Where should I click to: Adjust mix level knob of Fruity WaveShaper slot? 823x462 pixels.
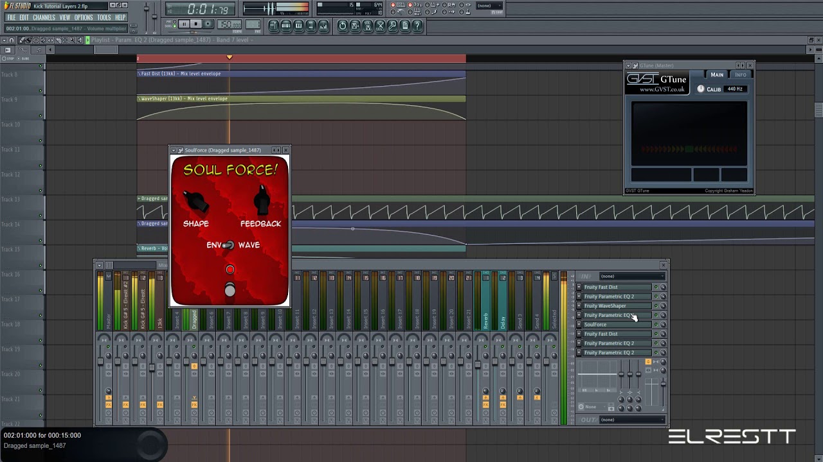[x=663, y=305]
